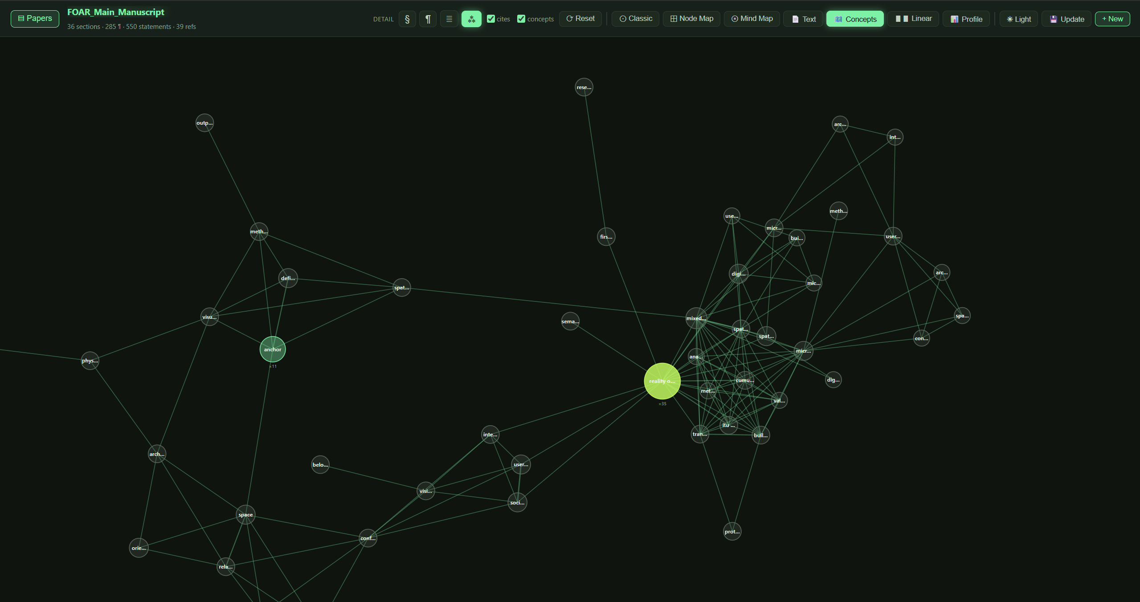This screenshot has width=1140, height=602.
Task: Select concept-cluster detail icon
Action: pos(471,19)
